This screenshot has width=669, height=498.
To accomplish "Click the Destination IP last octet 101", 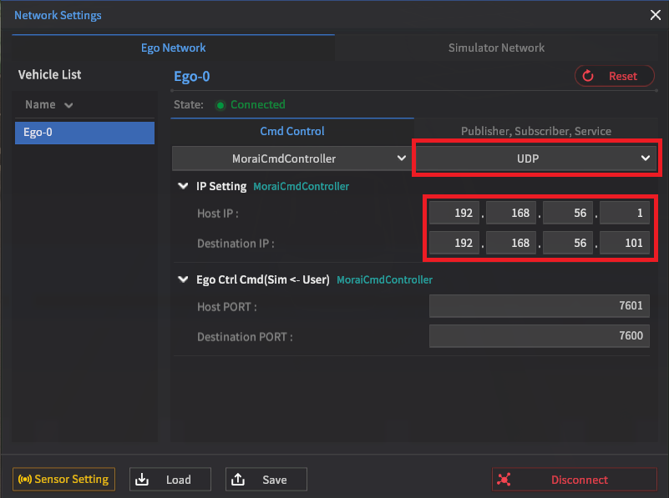I will point(625,243).
